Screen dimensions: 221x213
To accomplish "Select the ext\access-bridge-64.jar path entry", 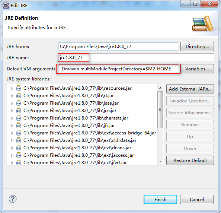I will click(90, 133).
